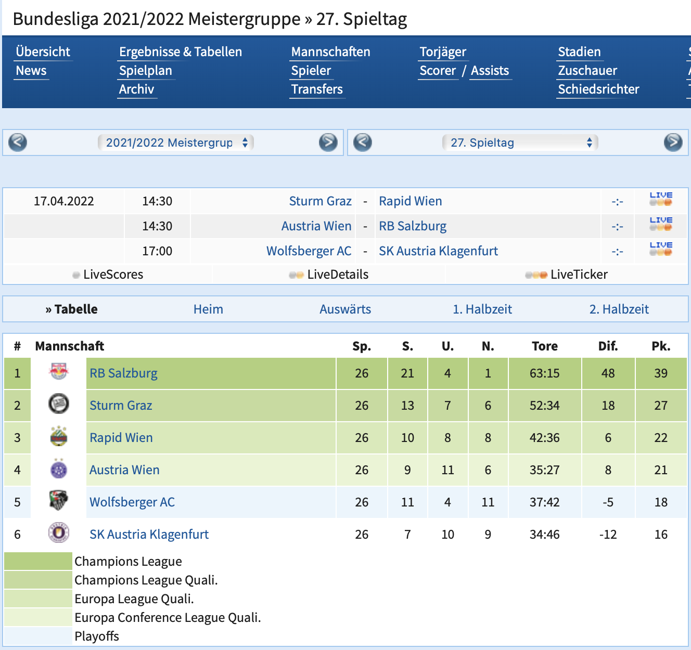
Task: Open Zuschauer menu item
Action: tap(587, 71)
